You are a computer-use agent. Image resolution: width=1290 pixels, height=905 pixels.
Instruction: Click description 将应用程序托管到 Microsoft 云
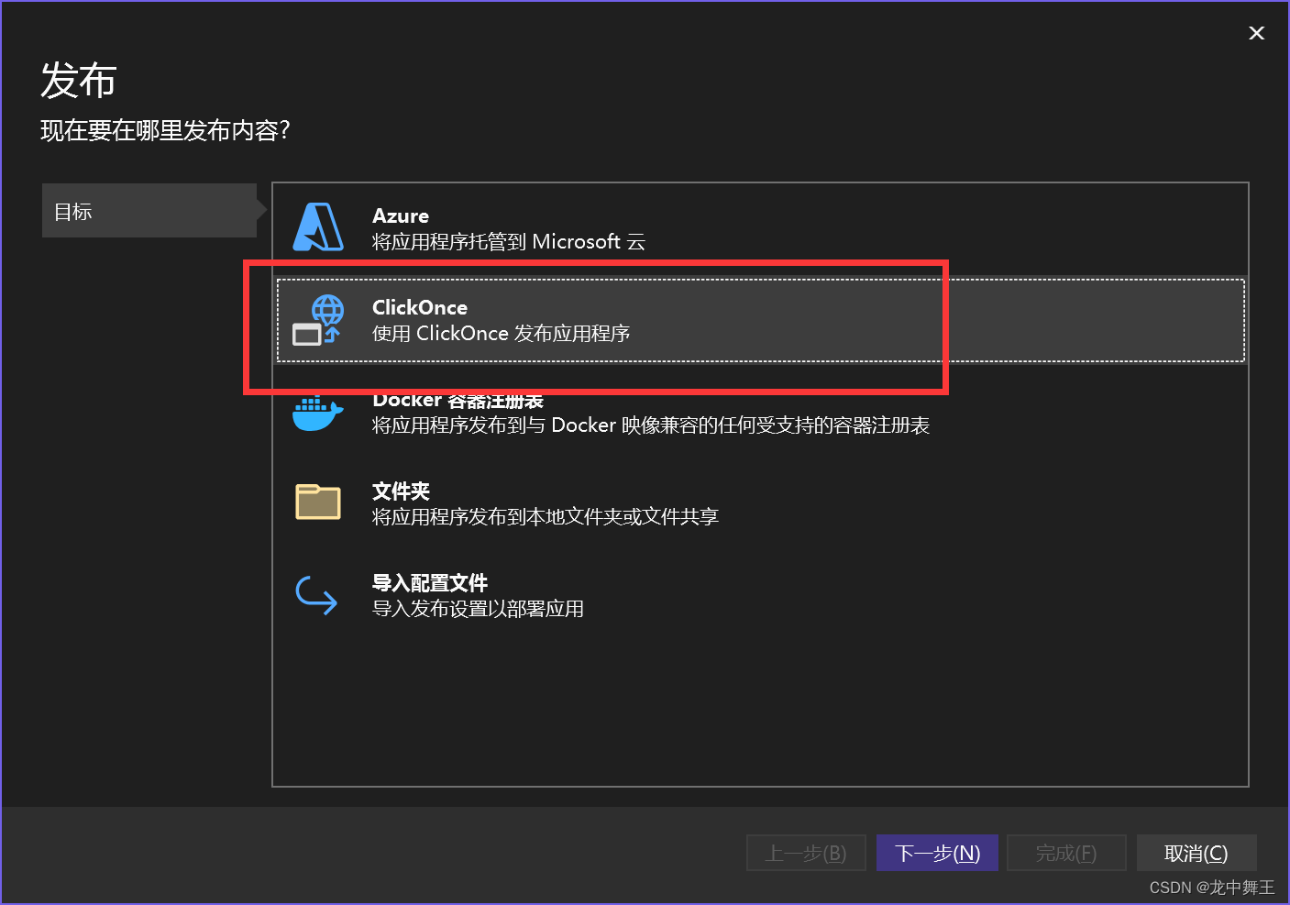[509, 241]
